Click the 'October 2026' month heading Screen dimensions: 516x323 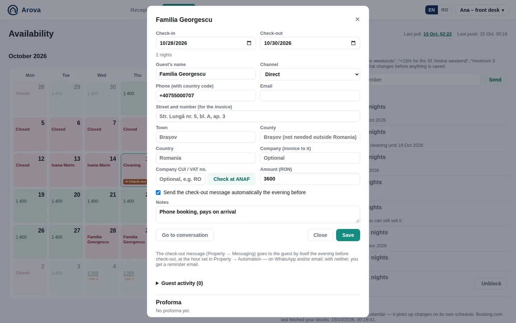(x=28, y=56)
